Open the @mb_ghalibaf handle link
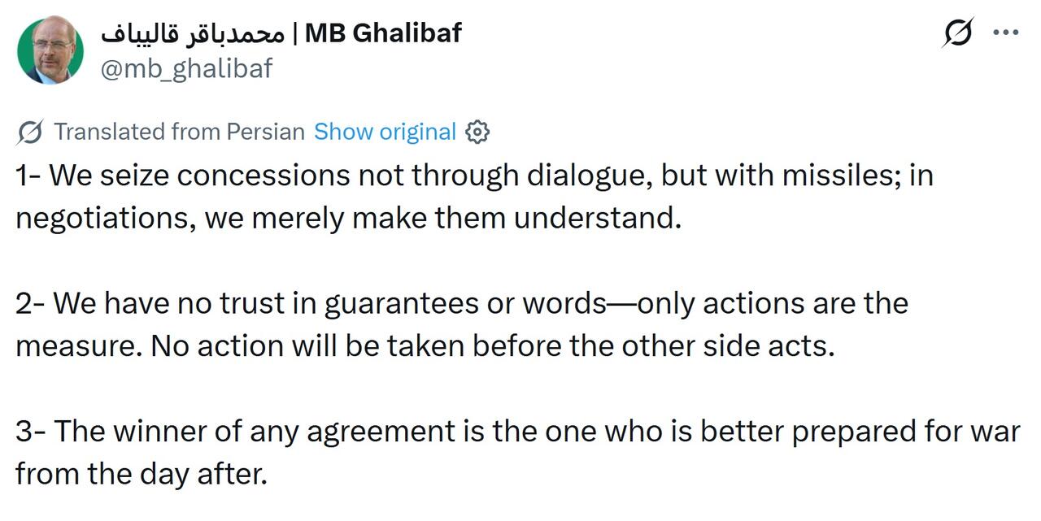1041x521 pixels. coord(186,68)
